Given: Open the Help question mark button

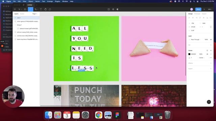Looking at the screenshot, I should tap(209, 102).
